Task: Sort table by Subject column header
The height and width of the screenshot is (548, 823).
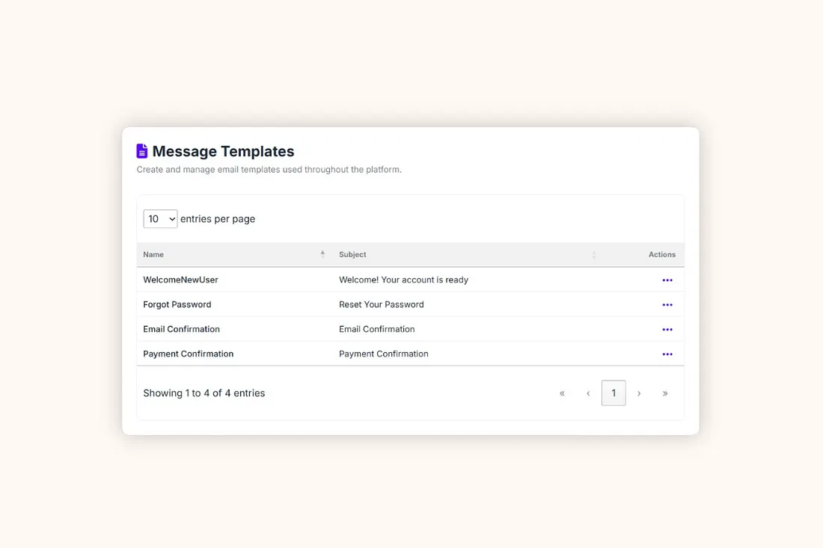Action: pyautogui.click(x=352, y=255)
